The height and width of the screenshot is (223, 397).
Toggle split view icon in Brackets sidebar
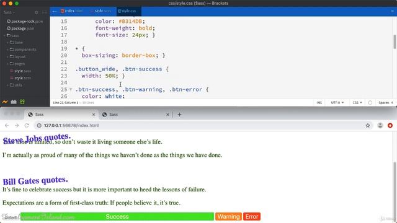45,12
